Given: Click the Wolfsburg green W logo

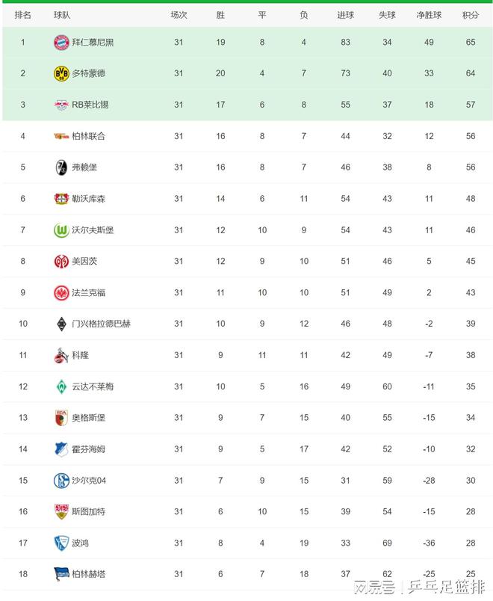Looking at the screenshot, I should coord(61,230).
